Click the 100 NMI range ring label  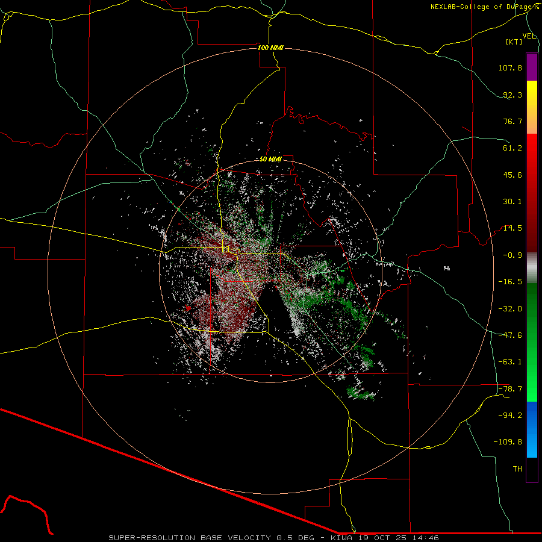tap(270, 48)
